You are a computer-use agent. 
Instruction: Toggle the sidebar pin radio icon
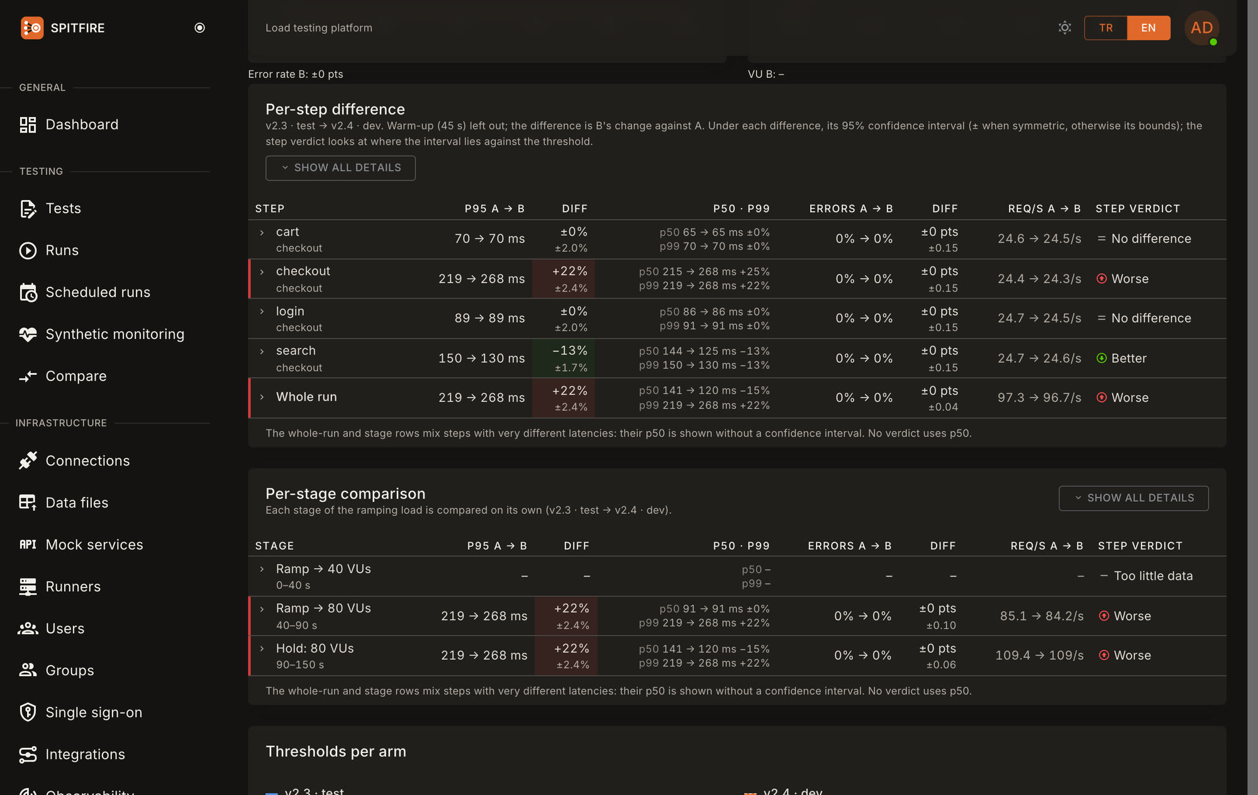[x=199, y=28]
